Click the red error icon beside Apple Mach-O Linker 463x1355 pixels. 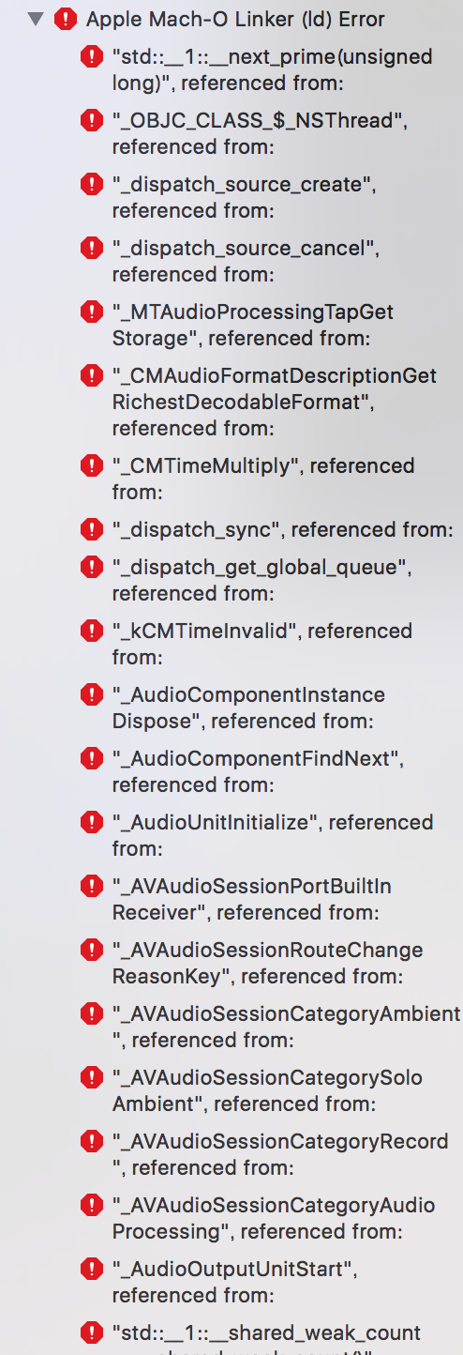[x=66, y=18]
